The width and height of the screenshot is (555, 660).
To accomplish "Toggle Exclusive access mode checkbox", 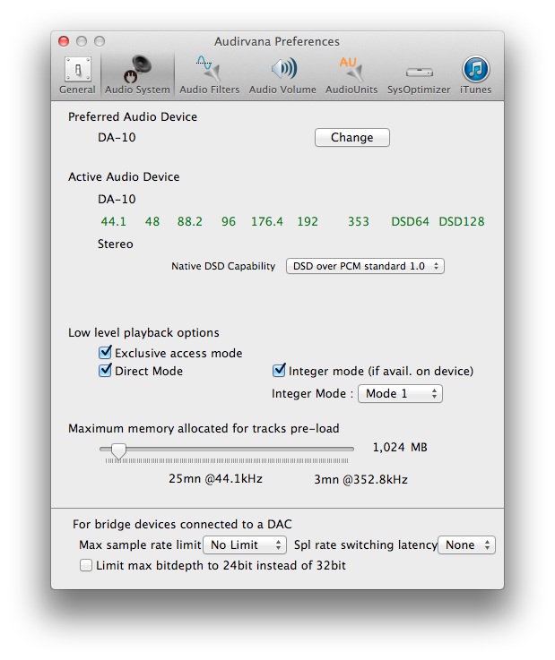I will pyautogui.click(x=105, y=352).
